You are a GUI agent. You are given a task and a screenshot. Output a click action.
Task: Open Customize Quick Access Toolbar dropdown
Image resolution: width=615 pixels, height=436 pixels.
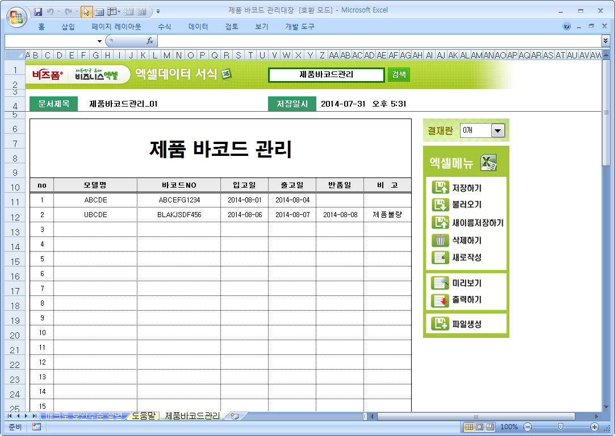(158, 11)
